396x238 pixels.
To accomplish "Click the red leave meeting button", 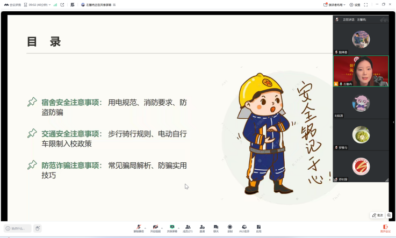I will click(385, 228).
